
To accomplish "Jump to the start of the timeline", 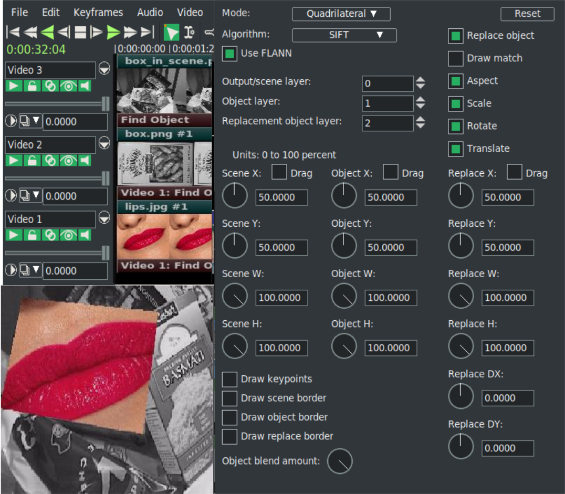I will pos(13,33).
